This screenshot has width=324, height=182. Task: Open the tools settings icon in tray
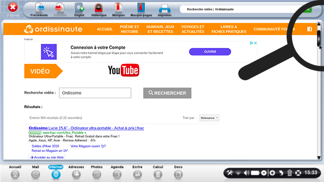pyautogui.click(x=230, y=173)
